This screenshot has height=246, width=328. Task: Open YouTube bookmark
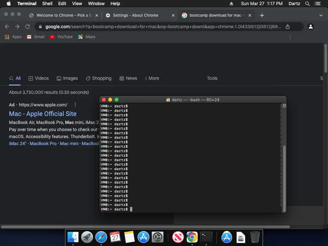[x=61, y=37]
